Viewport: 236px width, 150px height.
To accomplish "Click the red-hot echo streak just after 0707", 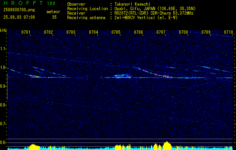I will pyautogui.click(x=168, y=76).
